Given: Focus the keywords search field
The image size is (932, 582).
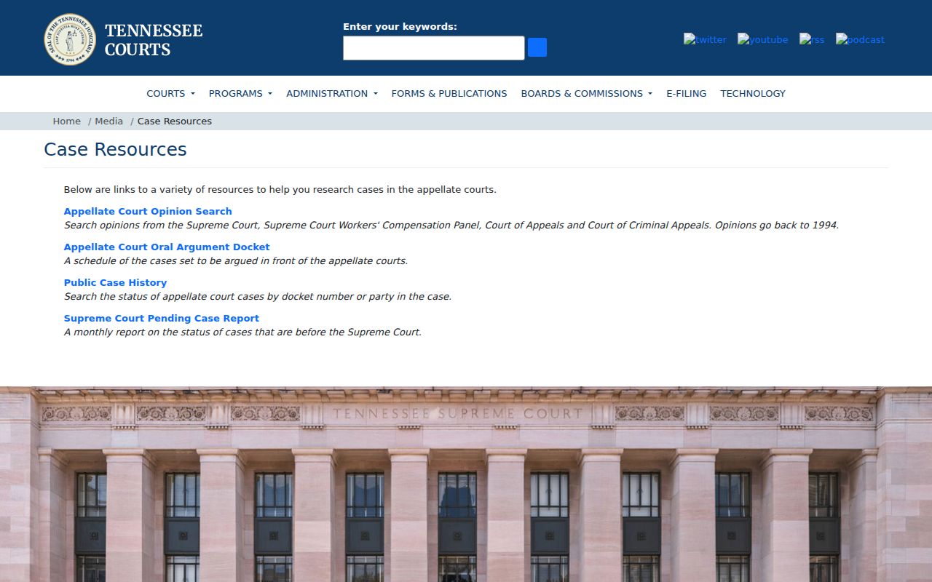Looking at the screenshot, I should (434, 48).
